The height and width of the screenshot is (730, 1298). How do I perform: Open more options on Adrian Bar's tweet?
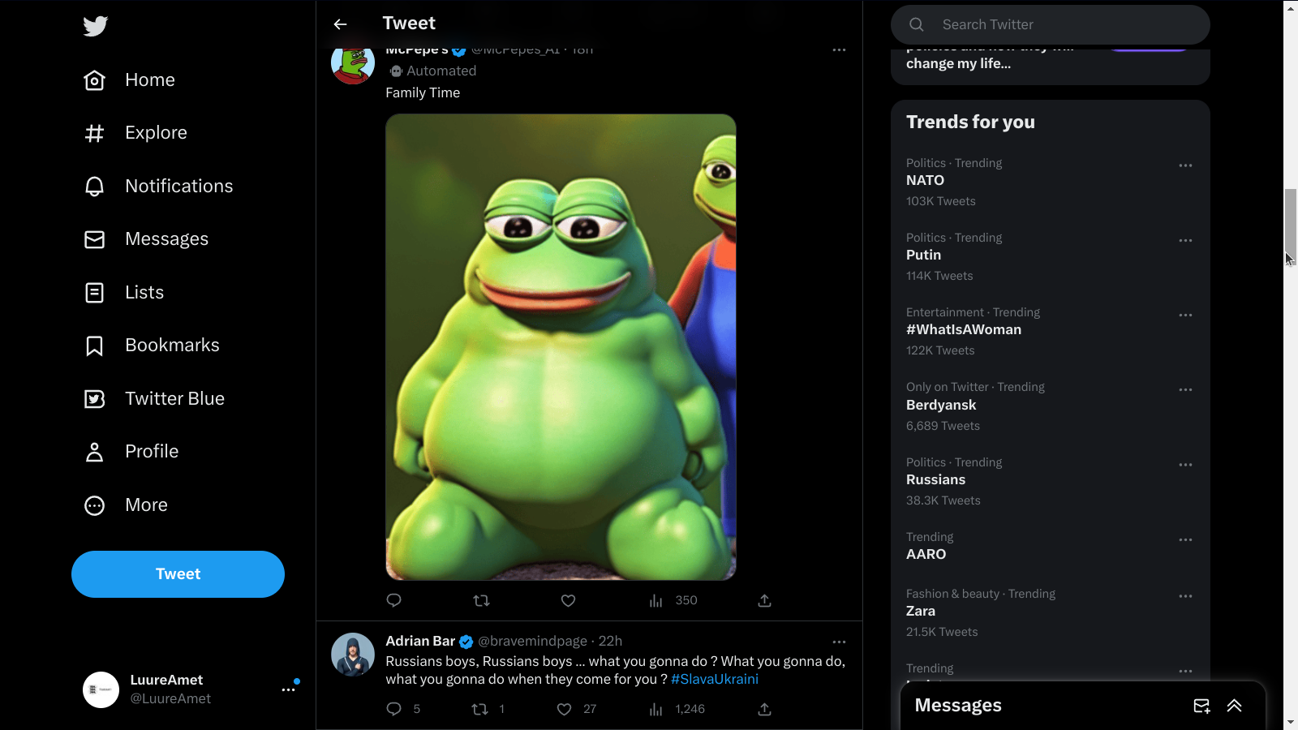[x=839, y=642]
